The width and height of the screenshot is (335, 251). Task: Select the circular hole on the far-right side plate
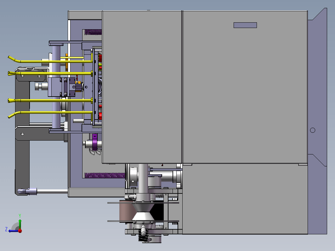[313, 130]
